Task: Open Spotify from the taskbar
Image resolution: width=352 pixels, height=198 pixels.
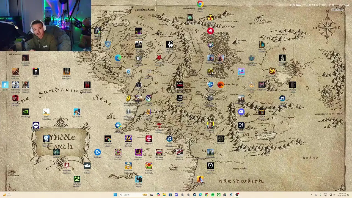Action: point(213,195)
